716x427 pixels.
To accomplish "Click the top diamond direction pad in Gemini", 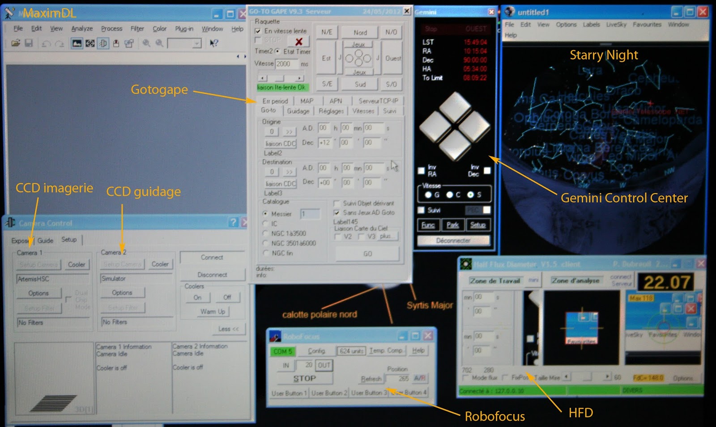I will click(x=456, y=106).
